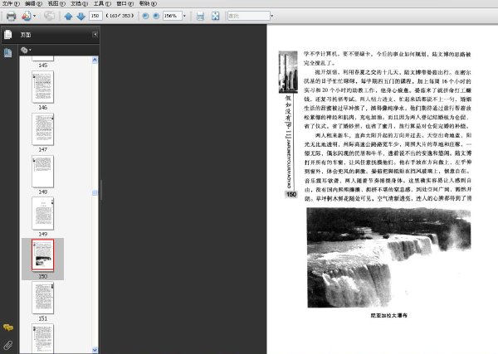Click the zoom out button
Viewport: 498px width, 354px height.
tap(145, 16)
